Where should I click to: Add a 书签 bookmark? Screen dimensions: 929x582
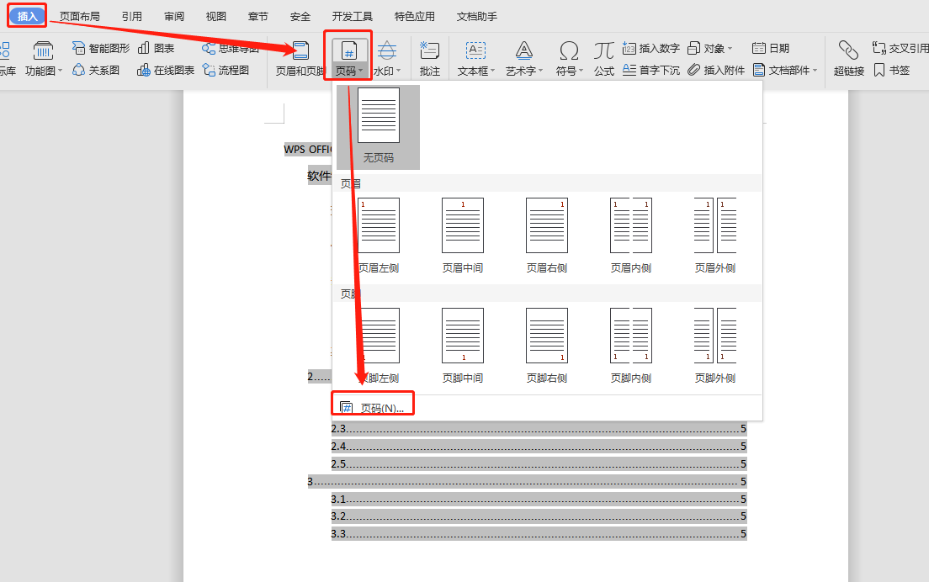[x=892, y=70]
